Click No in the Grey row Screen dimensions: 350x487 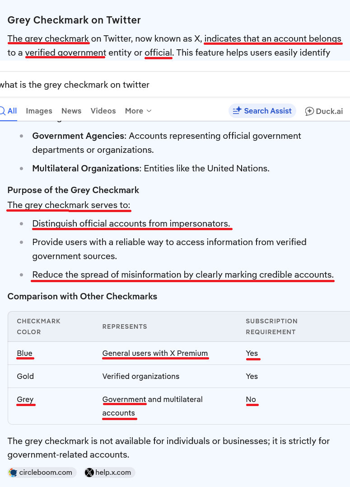(251, 399)
